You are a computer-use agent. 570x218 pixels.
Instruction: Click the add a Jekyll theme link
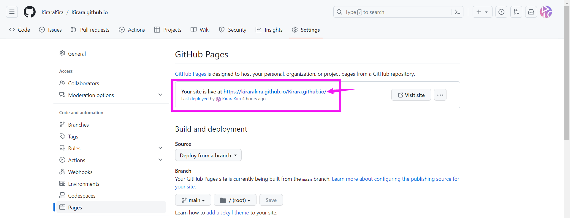point(228,213)
